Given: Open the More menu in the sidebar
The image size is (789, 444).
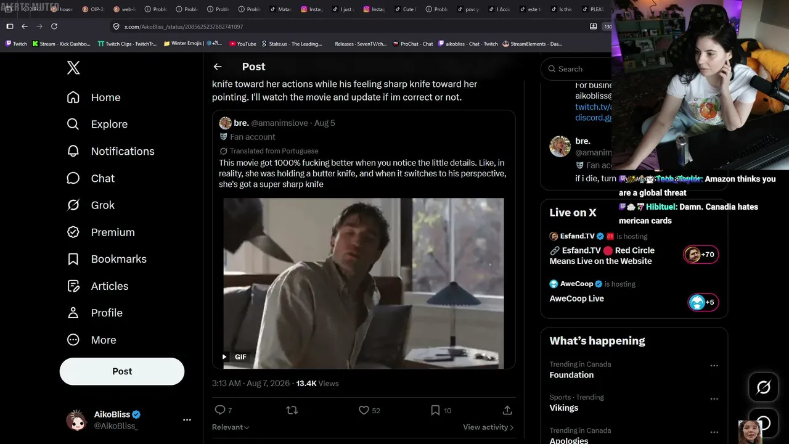Looking at the screenshot, I should [x=91, y=340].
